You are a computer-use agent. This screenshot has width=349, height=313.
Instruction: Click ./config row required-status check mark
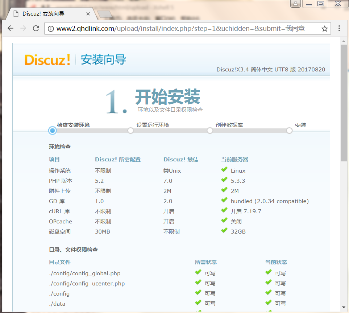tap(198, 292)
